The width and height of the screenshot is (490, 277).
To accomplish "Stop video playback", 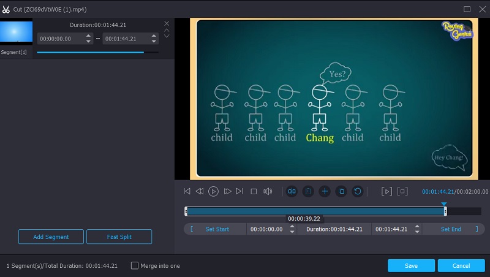I will point(254,191).
